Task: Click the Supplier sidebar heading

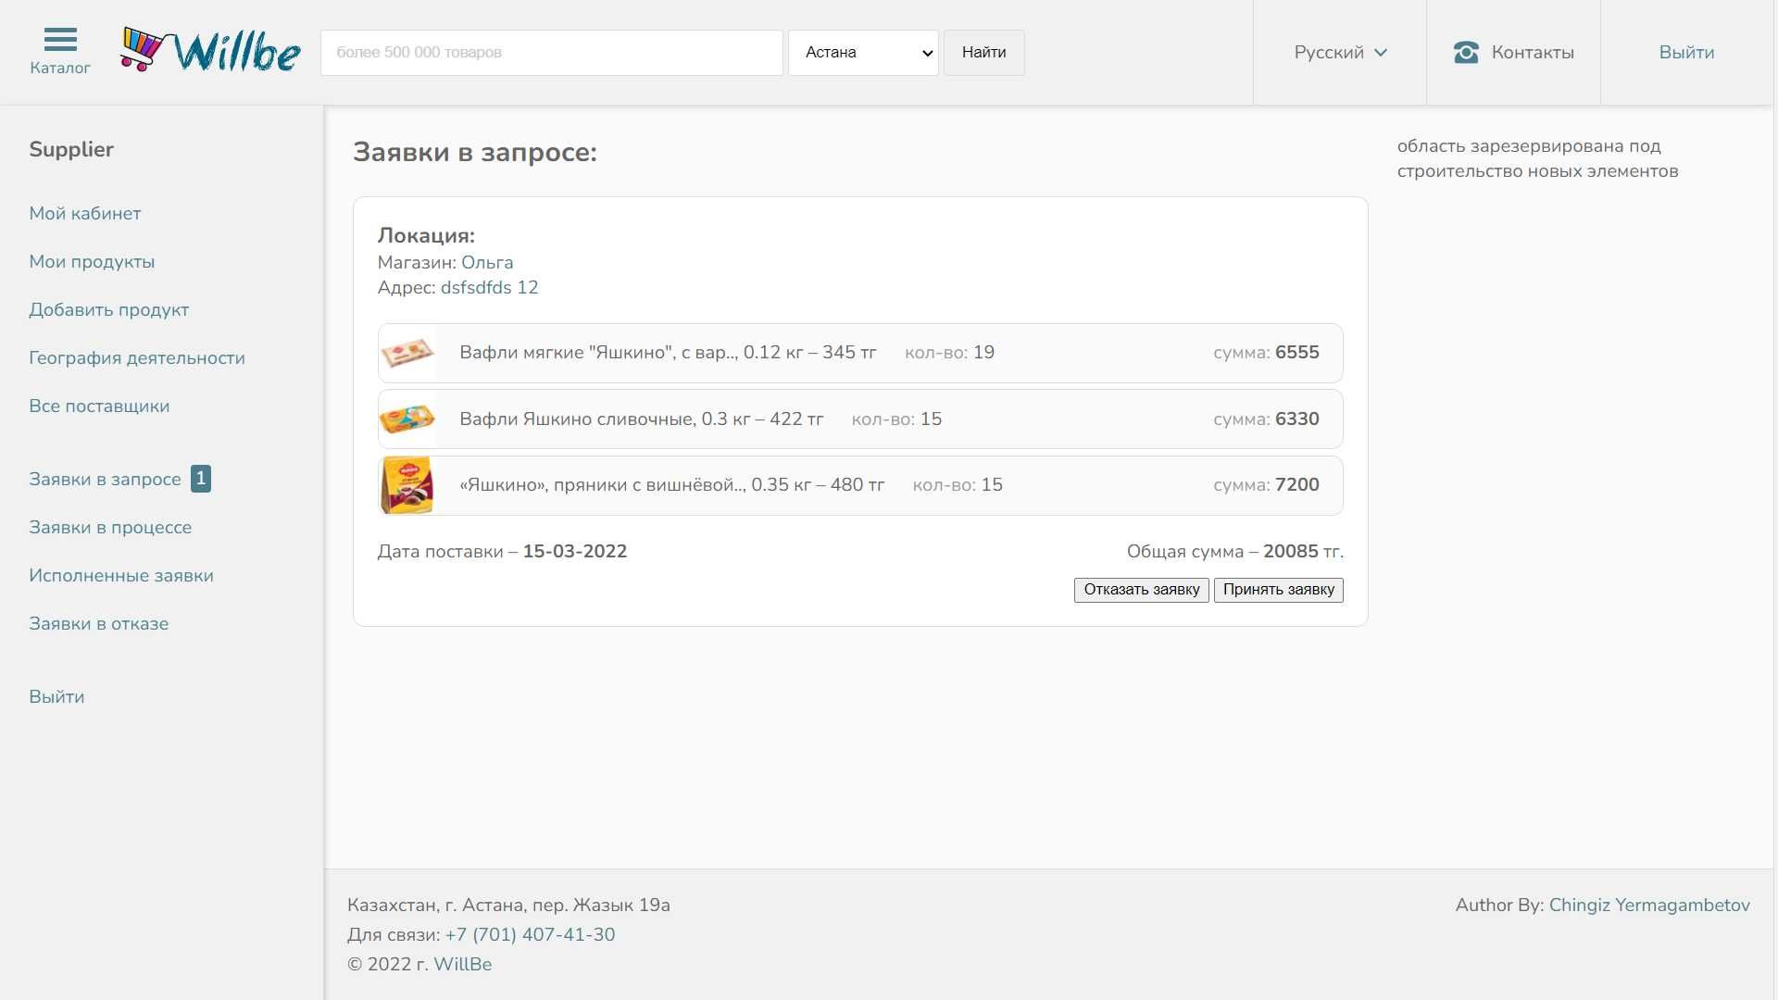Action: tap(71, 150)
